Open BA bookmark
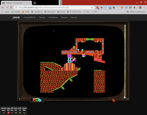This screenshot has height=115, width=147. [x=94, y=12]
